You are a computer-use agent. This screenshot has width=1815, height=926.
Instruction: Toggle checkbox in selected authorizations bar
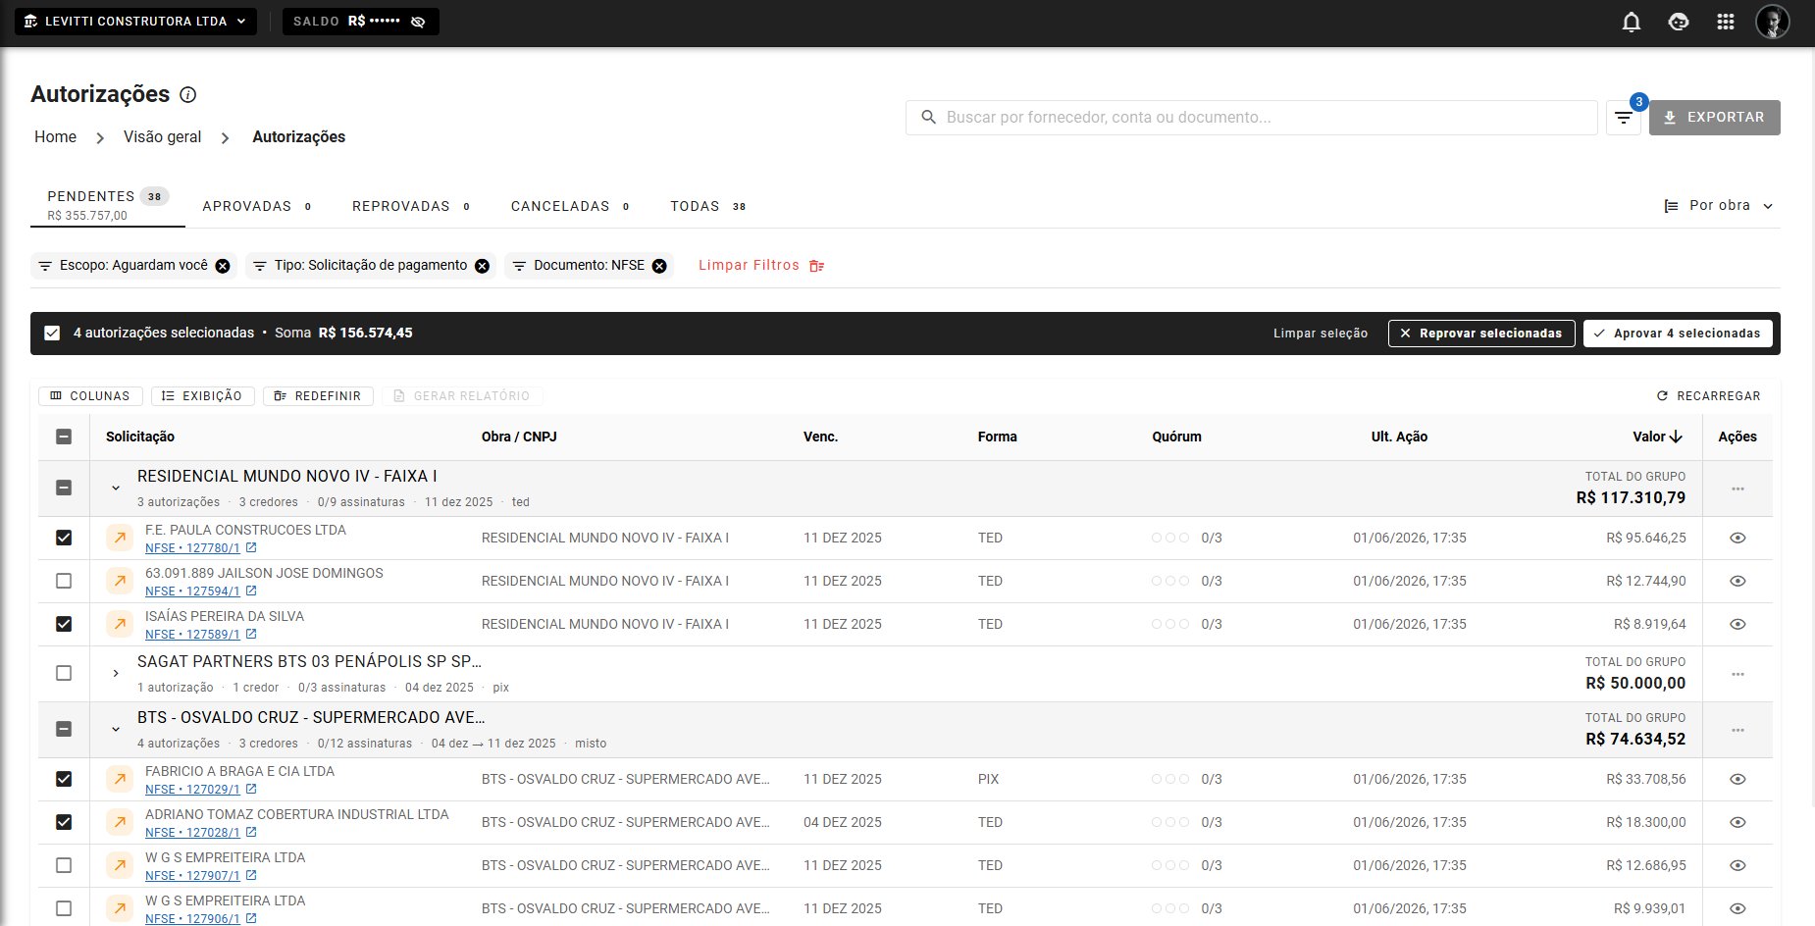point(52,334)
